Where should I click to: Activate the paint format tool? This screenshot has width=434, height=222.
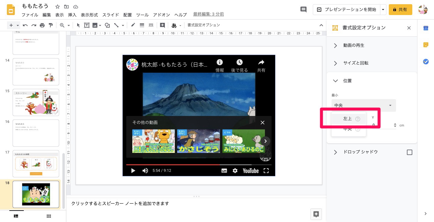pyautogui.click(x=51, y=25)
